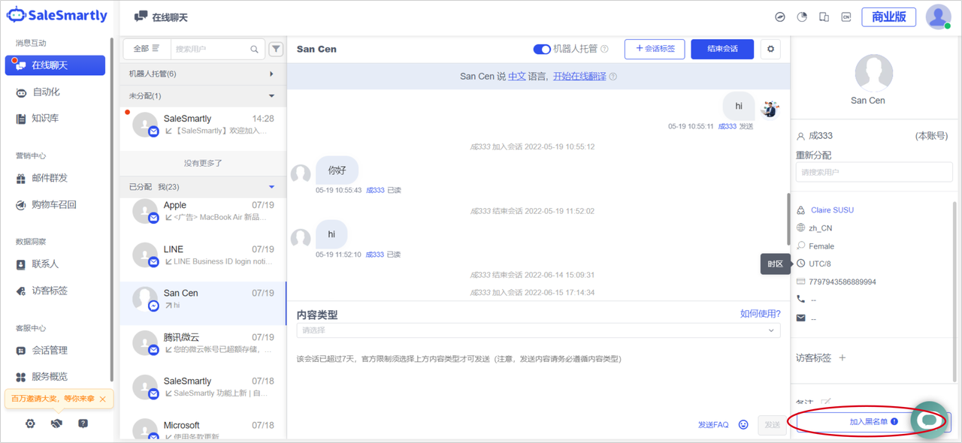Click the 开始在线翻译 link
This screenshot has width=962, height=443.
point(579,76)
